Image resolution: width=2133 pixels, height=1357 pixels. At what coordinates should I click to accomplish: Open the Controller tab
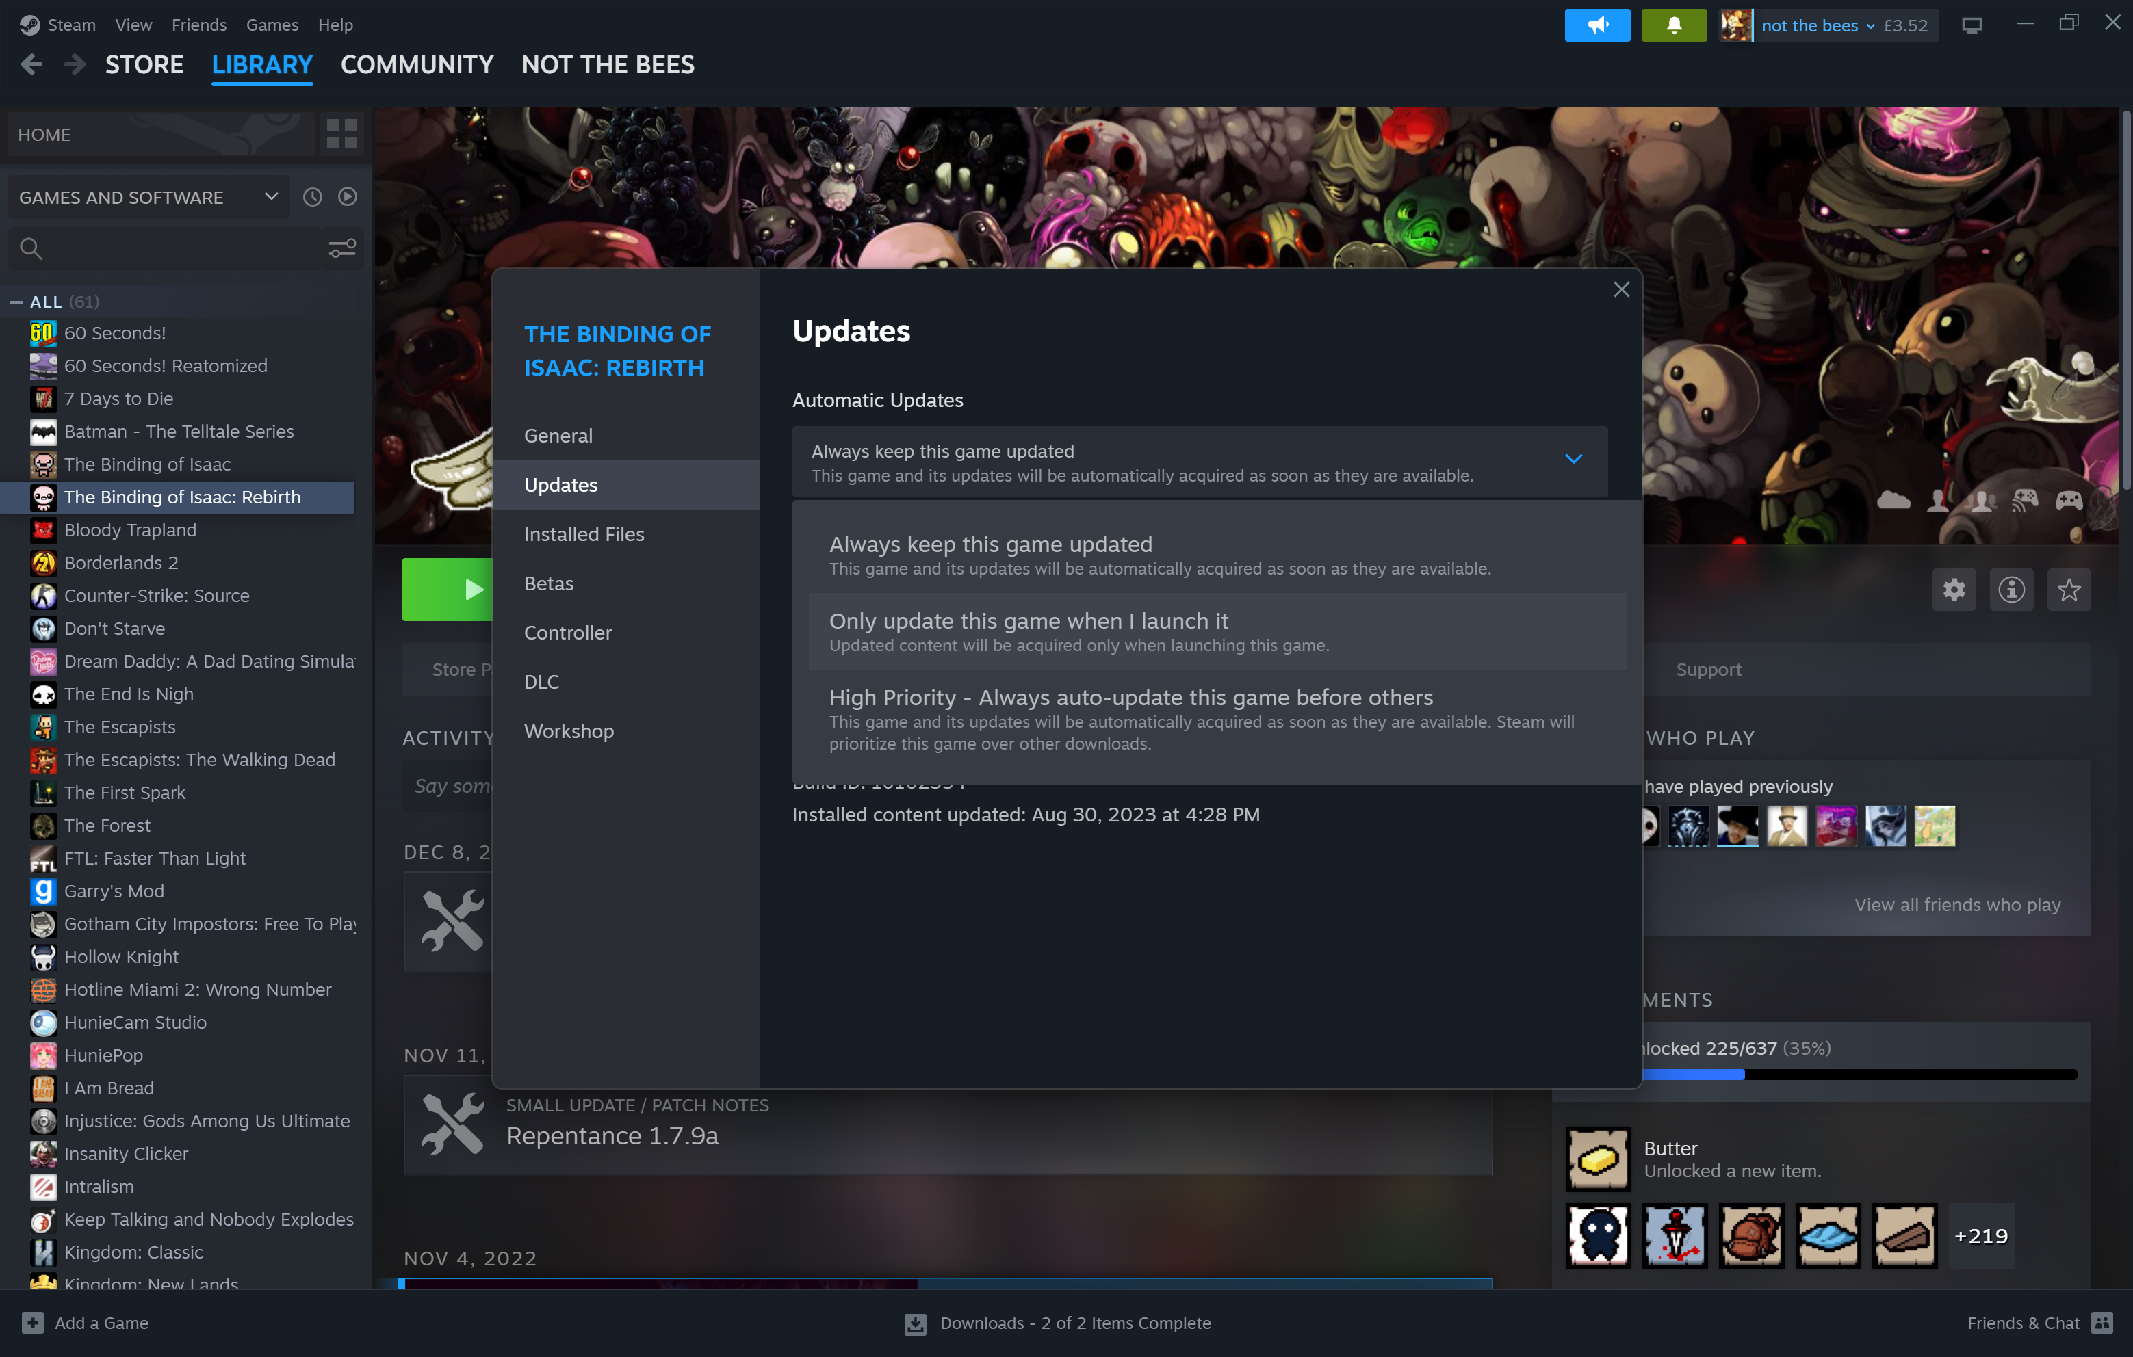(x=625, y=633)
